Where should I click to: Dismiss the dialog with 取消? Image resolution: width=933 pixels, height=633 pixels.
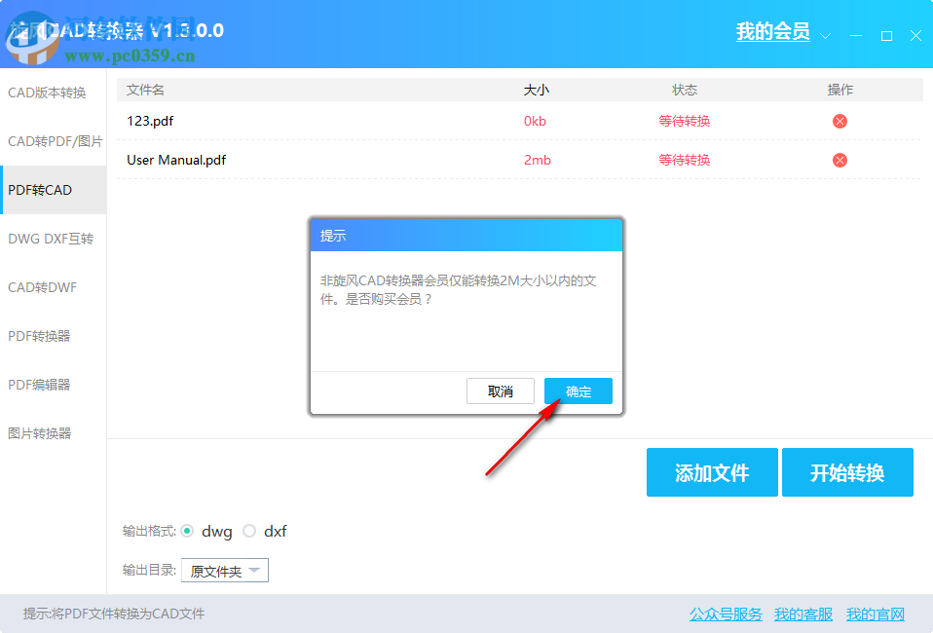(x=500, y=391)
